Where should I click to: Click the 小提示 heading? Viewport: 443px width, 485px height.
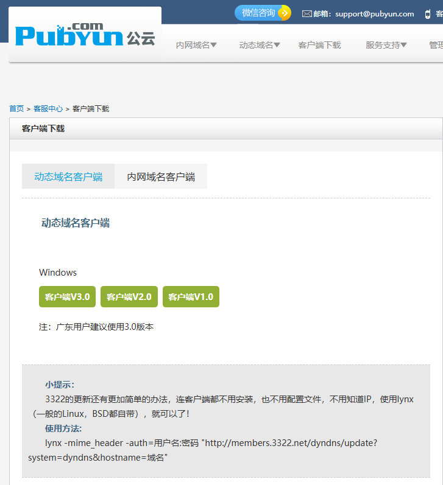coord(60,385)
